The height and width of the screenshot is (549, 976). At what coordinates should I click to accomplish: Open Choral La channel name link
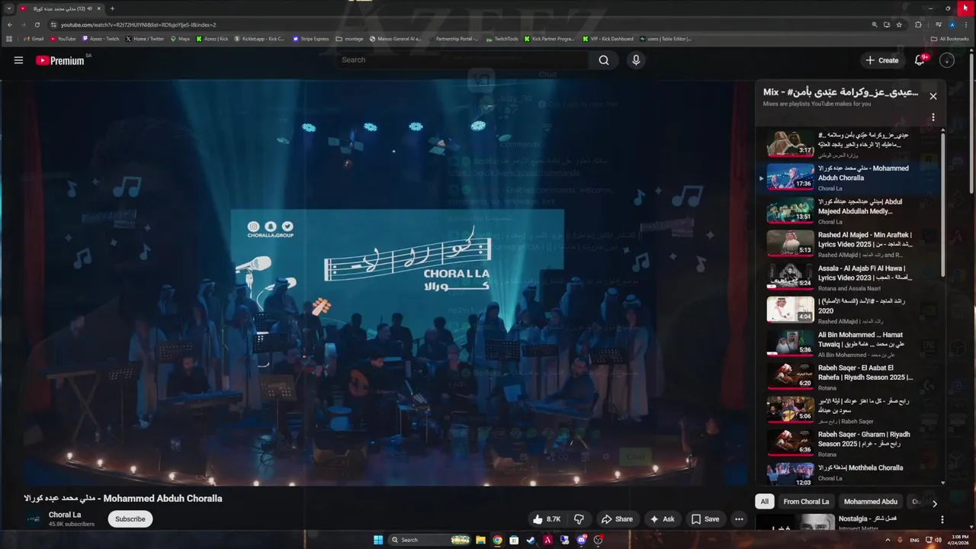point(65,515)
